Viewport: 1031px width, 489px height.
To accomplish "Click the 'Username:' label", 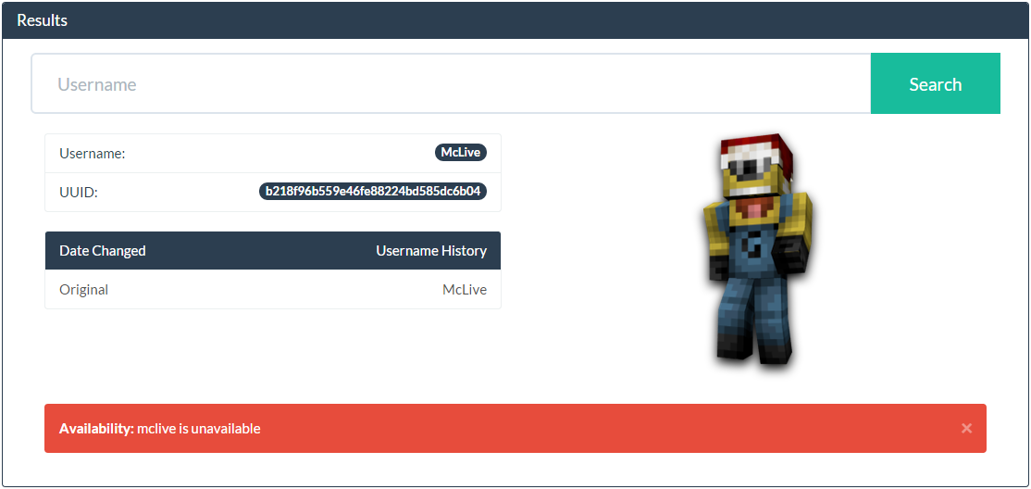I will tap(92, 154).
